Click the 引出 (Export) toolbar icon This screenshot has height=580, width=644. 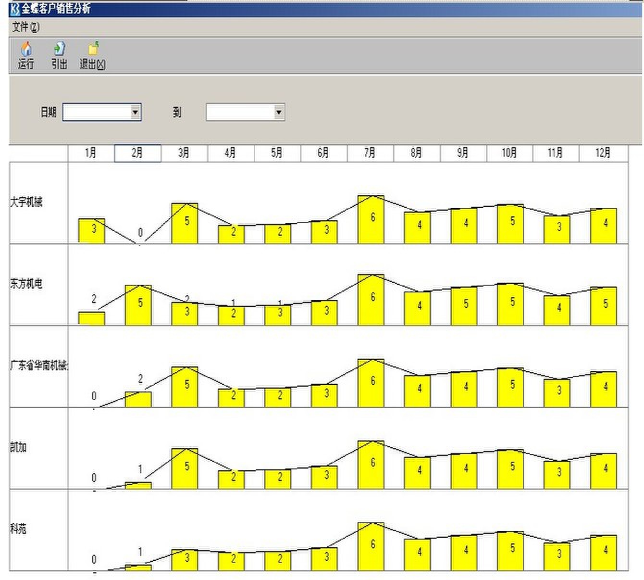[59, 55]
